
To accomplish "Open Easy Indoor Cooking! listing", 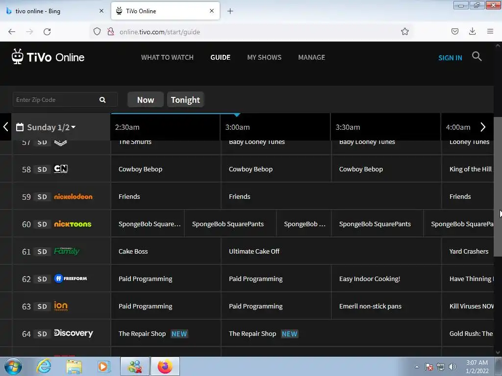I will point(386,279).
